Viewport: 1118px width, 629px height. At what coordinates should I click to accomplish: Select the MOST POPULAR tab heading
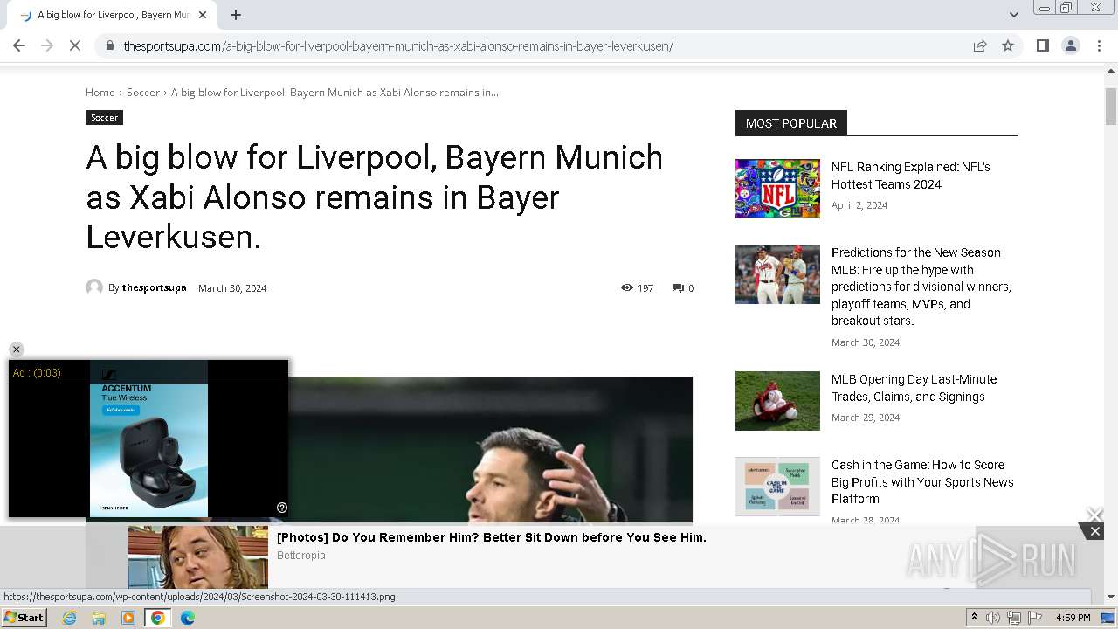coord(791,123)
